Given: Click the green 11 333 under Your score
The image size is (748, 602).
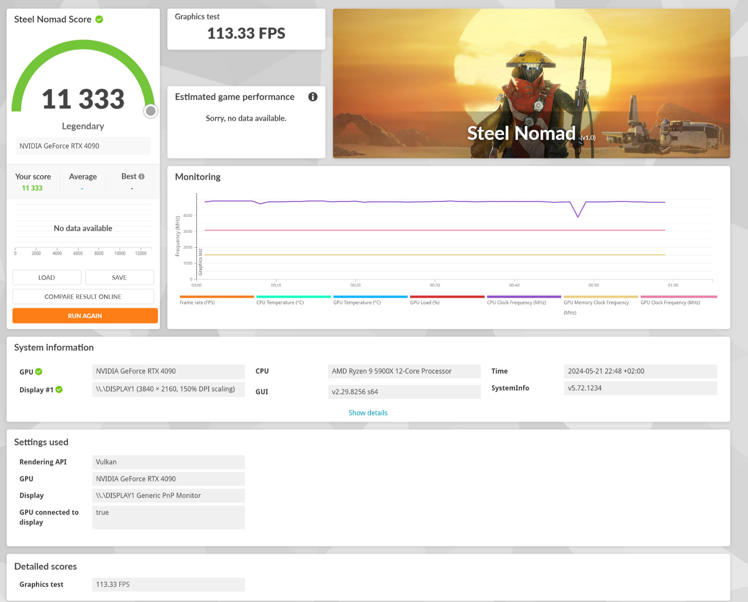Looking at the screenshot, I should [x=32, y=188].
